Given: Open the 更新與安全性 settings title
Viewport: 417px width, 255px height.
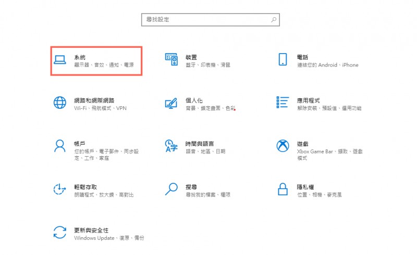Looking at the screenshot, I should (91, 231).
